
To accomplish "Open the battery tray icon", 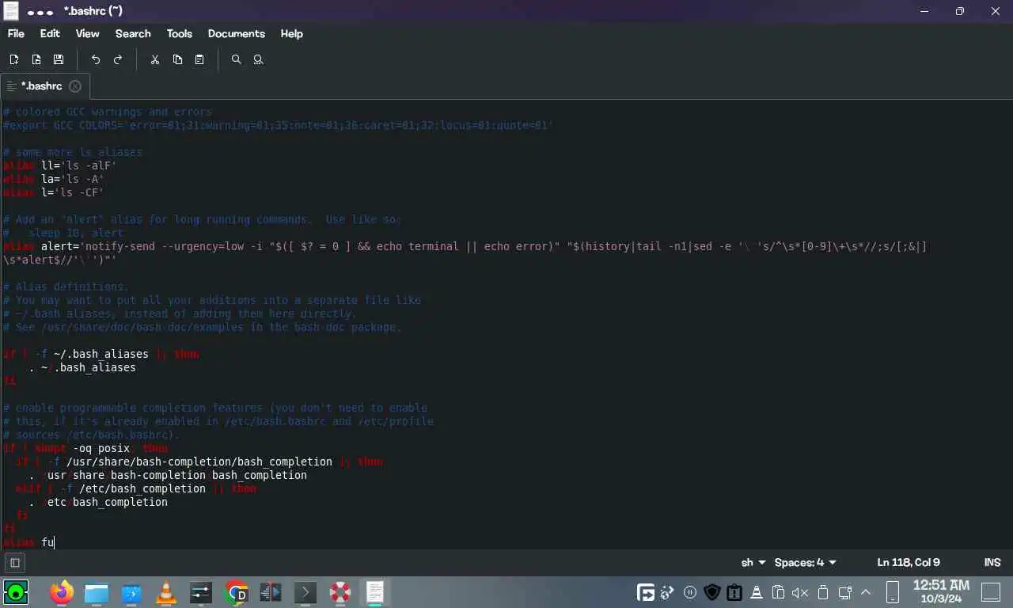I will (x=822, y=592).
